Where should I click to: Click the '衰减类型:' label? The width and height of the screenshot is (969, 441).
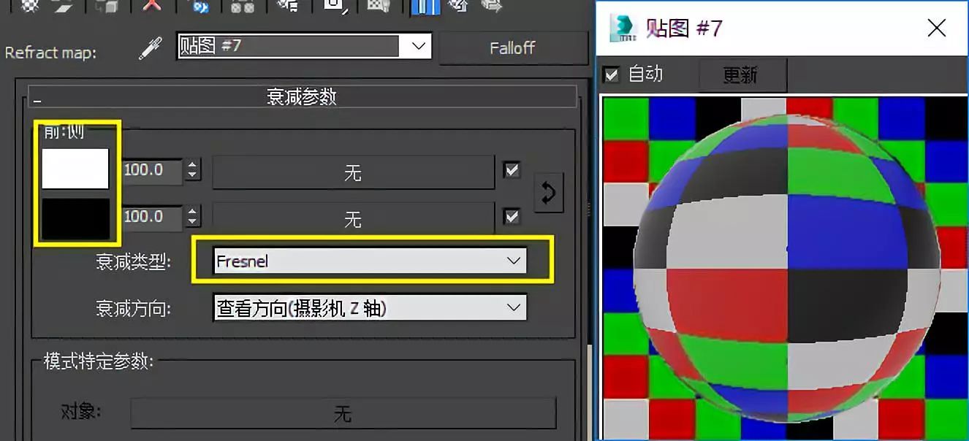point(133,261)
